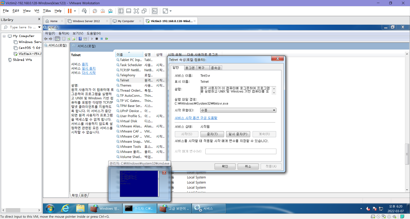The image size is (410, 219).
Task: Send Ctrl+Alt+Del to the VM
Action: click(84, 11)
